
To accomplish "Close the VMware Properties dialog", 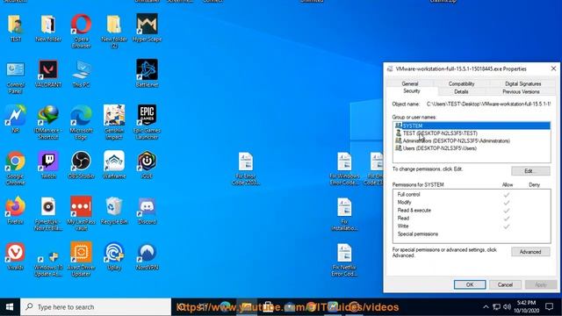I will click(x=553, y=68).
